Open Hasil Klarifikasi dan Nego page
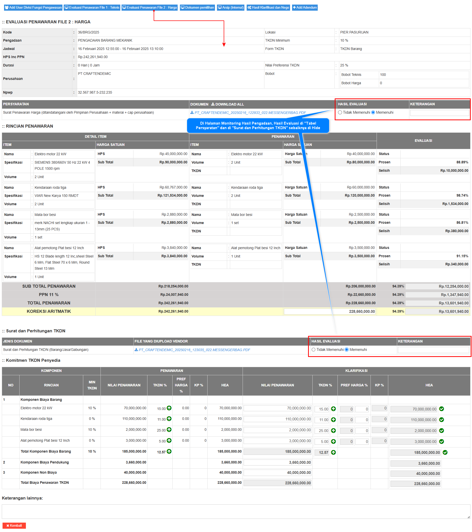Viewport: 472px width, 532px height. (x=268, y=8)
